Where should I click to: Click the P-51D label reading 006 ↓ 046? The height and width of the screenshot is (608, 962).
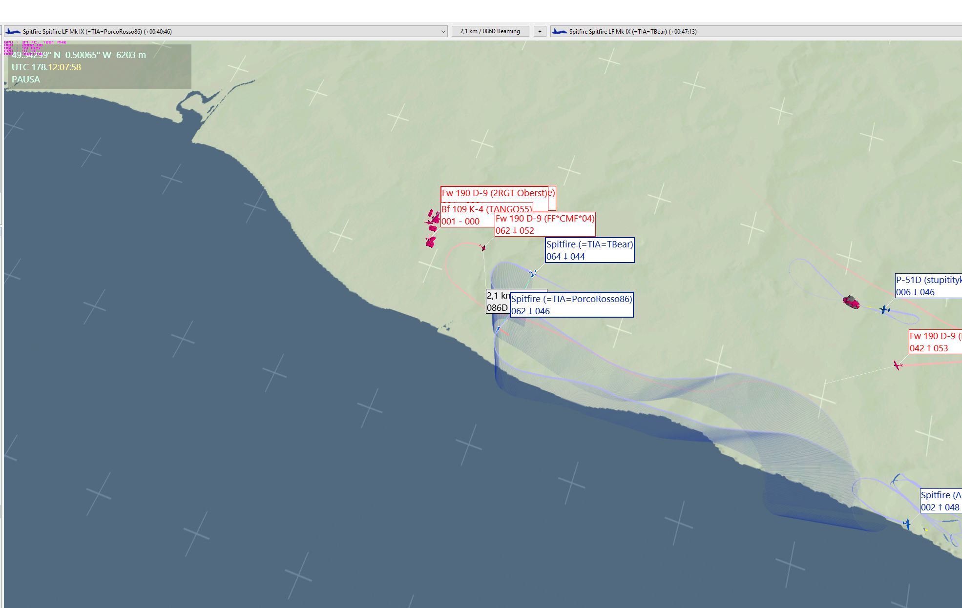[928, 286]
